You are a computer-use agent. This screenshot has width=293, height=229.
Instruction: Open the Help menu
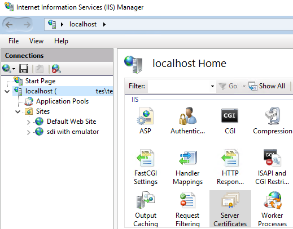(61, 41)
